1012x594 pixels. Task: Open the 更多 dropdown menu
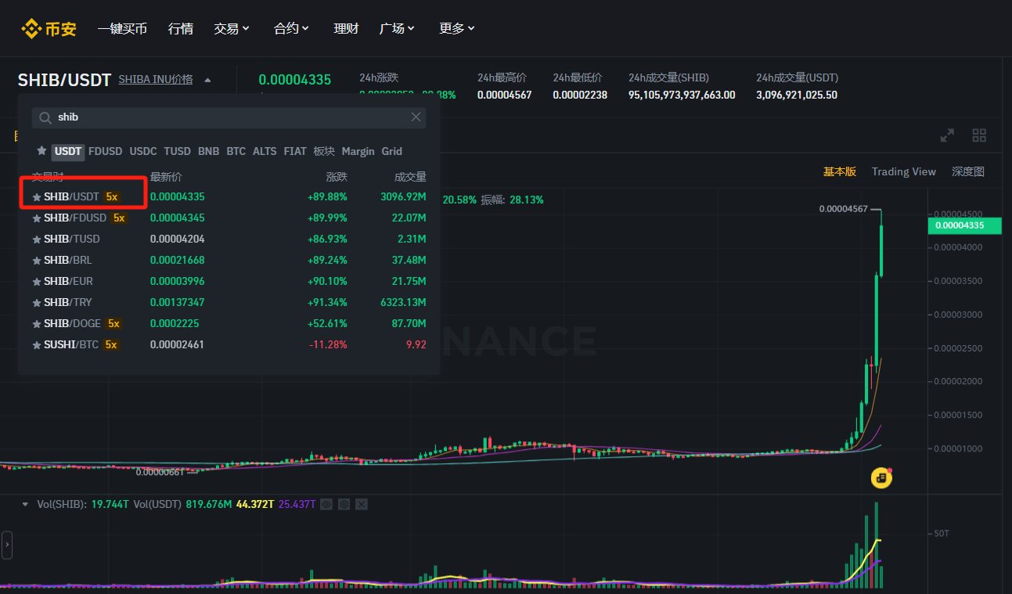(x=457, y=28)
